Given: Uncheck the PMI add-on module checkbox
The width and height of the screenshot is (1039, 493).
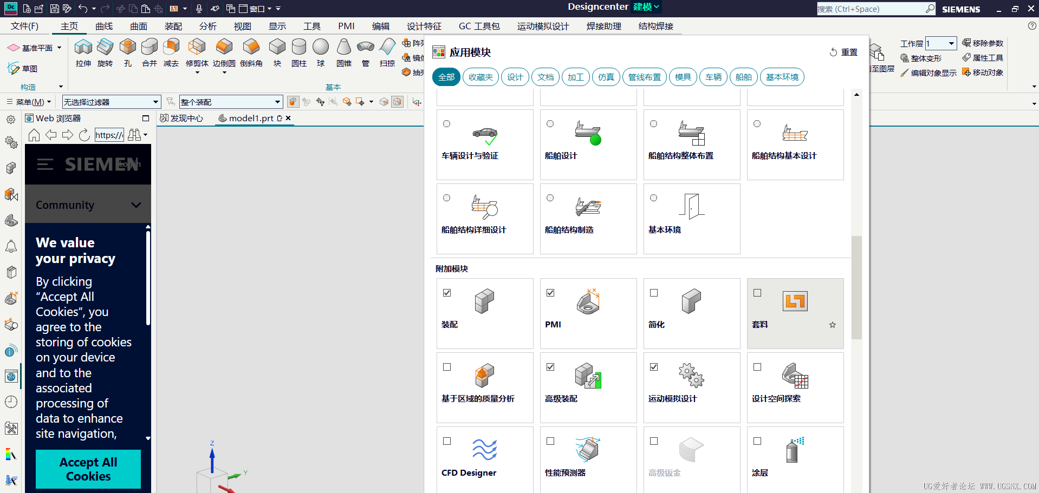Looking at the screenshot, I should pos(550,293).
